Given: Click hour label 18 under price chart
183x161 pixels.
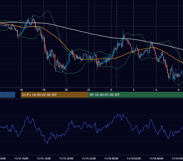Looking at the screenshot, I should click(44, 90).
